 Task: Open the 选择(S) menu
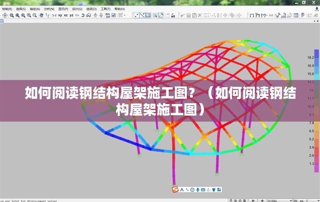pos(21,9)
